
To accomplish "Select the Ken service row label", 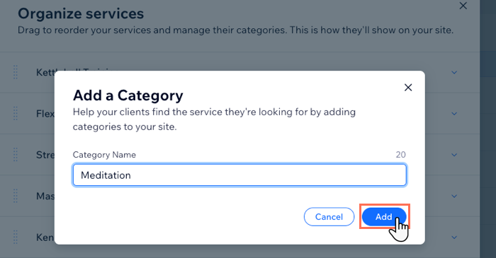I will pyautogui.click(x=45, y=238).
